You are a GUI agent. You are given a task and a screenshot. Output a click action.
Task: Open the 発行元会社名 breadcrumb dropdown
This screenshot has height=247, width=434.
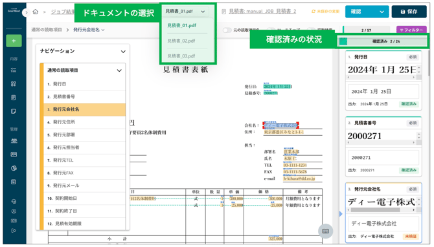(x=89, y=30)
